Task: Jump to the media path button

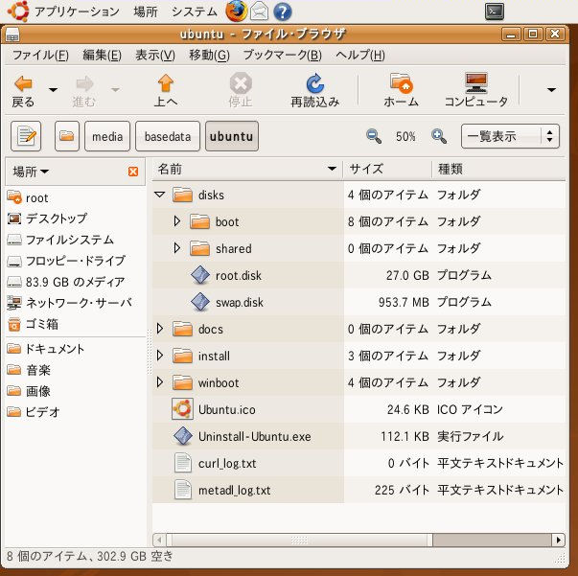Action: [x=107, y=136]
